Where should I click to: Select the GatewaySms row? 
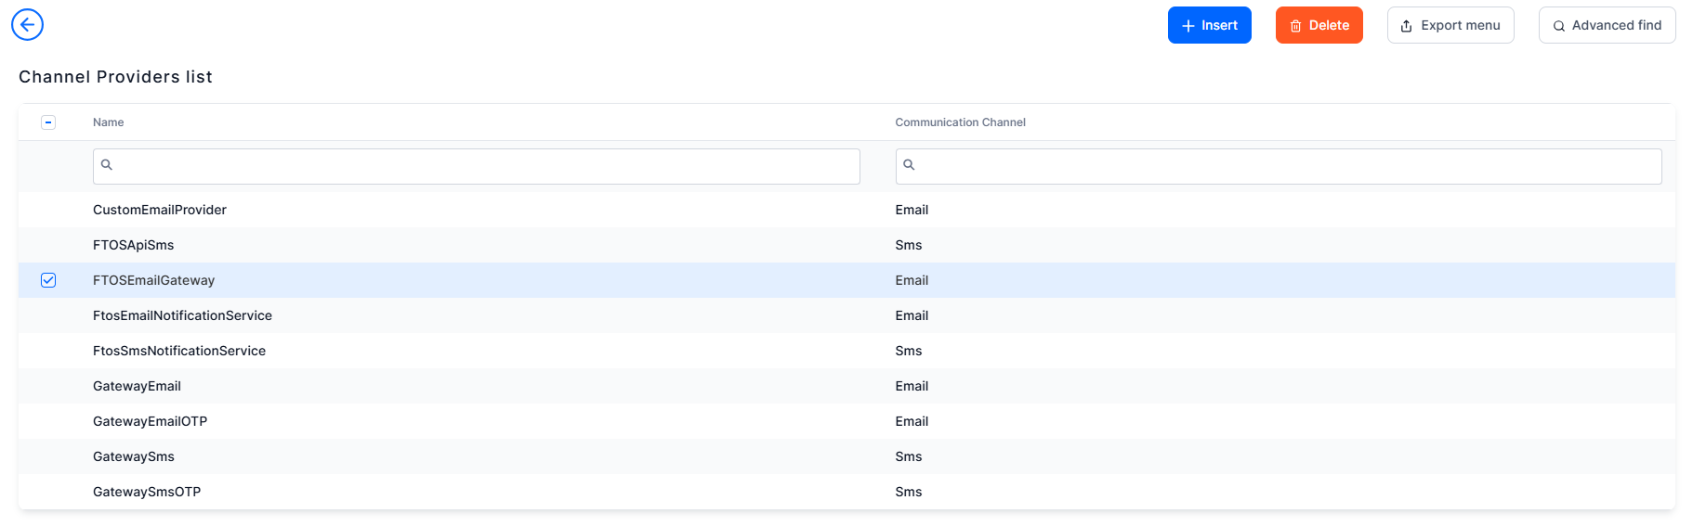846,456
